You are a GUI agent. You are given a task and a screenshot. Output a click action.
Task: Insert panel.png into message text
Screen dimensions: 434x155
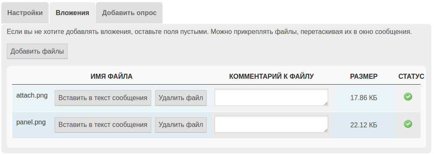click(103, 125)
